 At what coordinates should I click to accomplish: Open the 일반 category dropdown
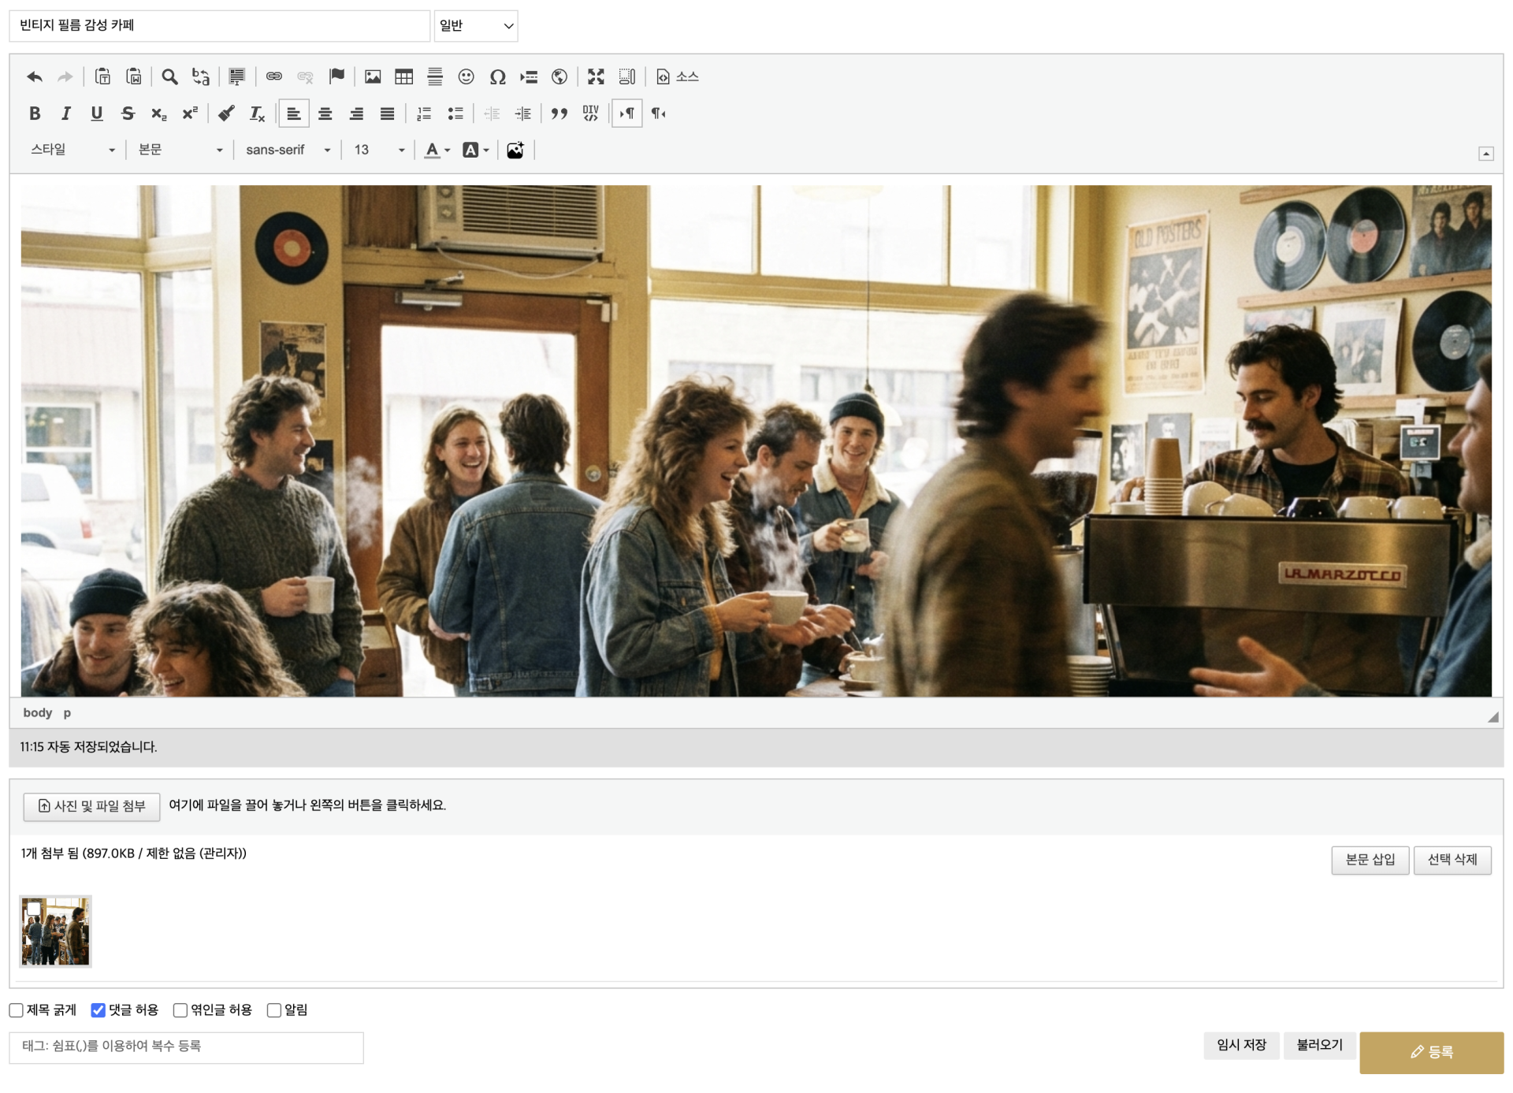[476, 26]
